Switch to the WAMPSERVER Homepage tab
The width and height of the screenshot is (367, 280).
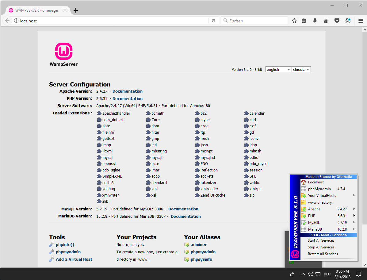pyautogui.click(x=36, y=10)
